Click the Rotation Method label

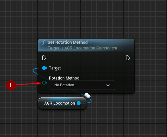64,78
